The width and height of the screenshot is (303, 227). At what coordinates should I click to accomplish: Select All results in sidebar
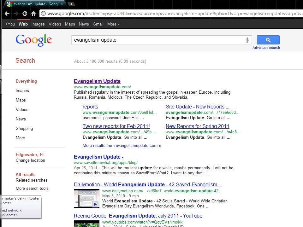tap(26, 174)
